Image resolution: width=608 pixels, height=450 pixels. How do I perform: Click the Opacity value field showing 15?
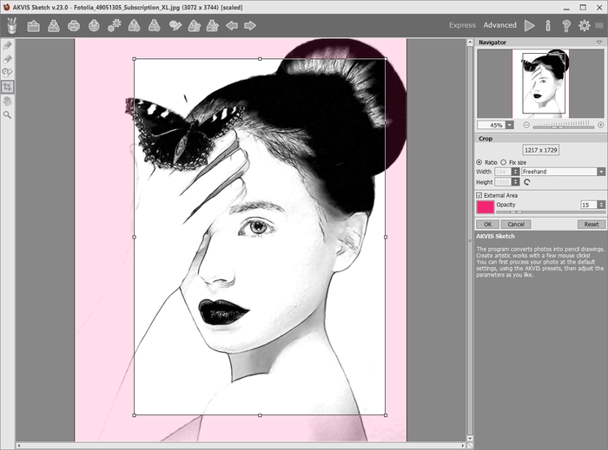coord(589,205)
